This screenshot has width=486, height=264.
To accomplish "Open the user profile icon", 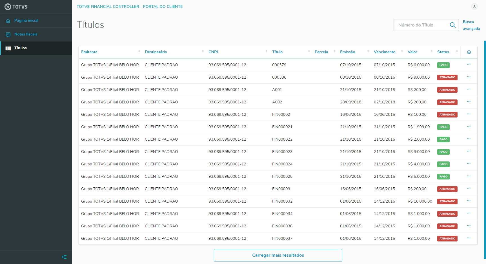I will point(474,6).
